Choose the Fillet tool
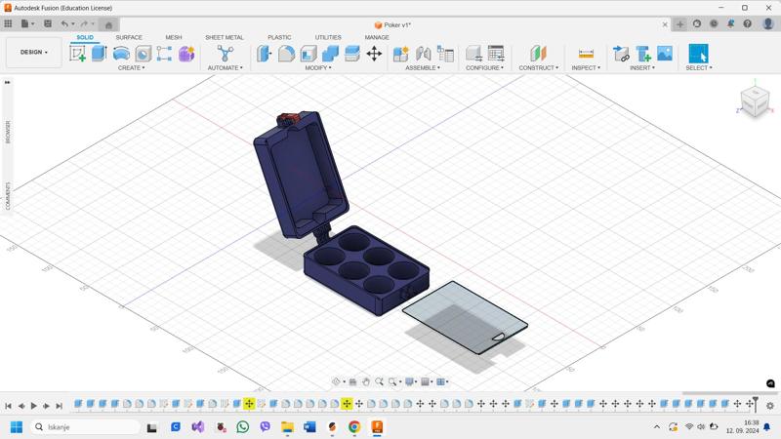 (x=286, y=54)
